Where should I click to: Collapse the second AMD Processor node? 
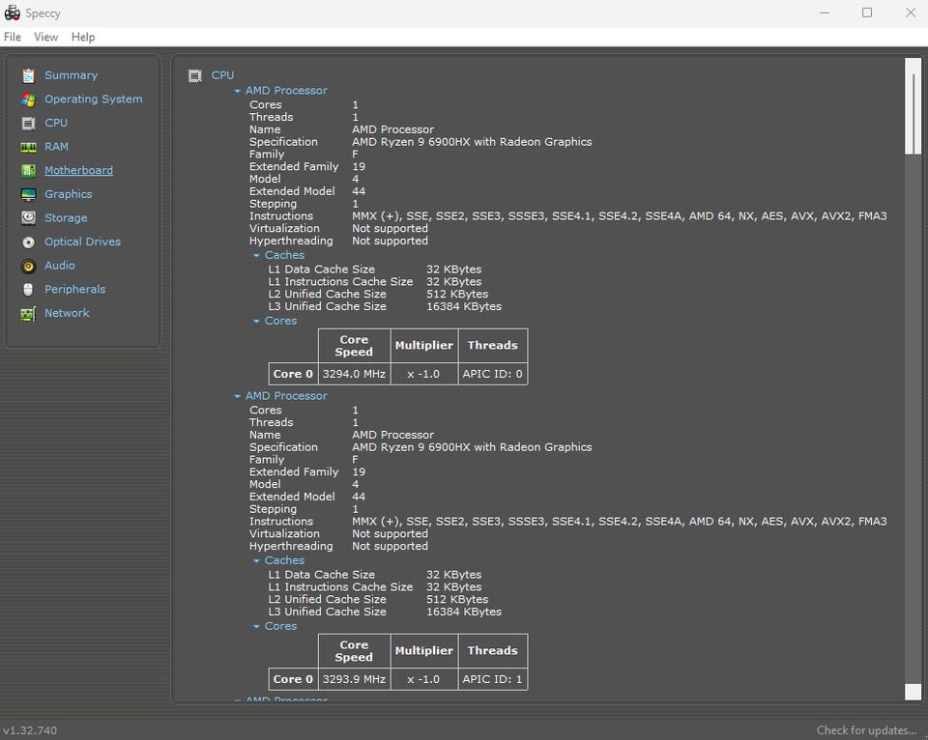tap(238, 396)
